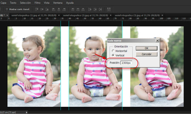This screenshot has width=191, height=114.
Task: Close the serieFotografica (2).jpg tab
Action: (x=111, y=15)
